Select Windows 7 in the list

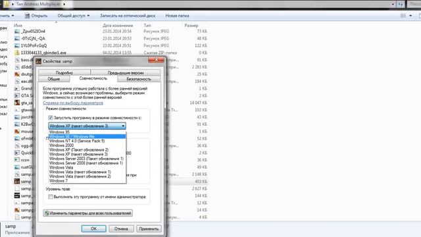coord(87,181)
